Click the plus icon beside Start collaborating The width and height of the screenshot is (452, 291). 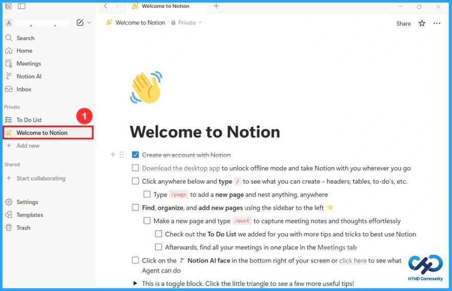tap(9, 178)
